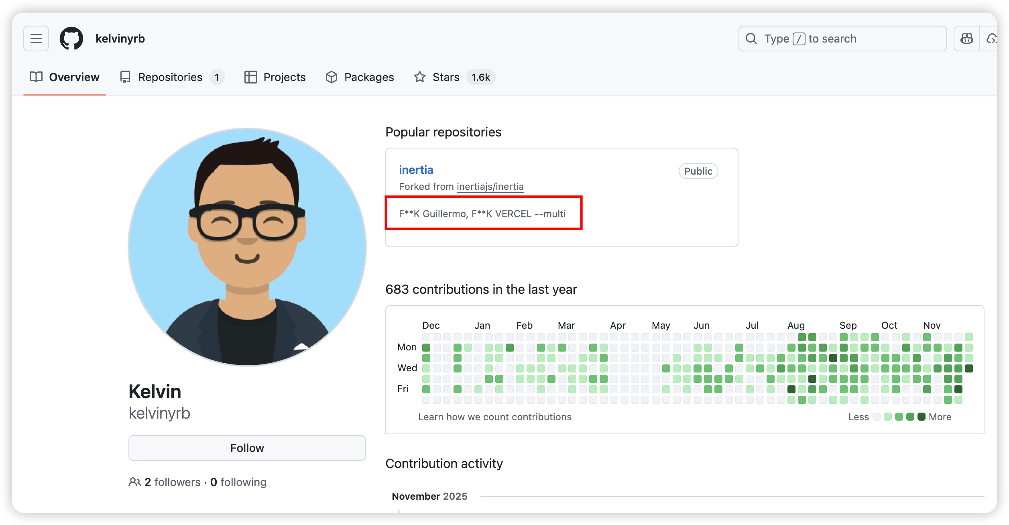Click the Packages cube icon

pyautogui.click(x=332, y=77)
